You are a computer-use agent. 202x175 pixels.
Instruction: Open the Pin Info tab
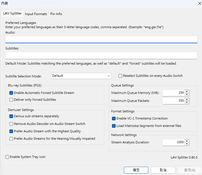pyautogui.click(x=56, y=14)
